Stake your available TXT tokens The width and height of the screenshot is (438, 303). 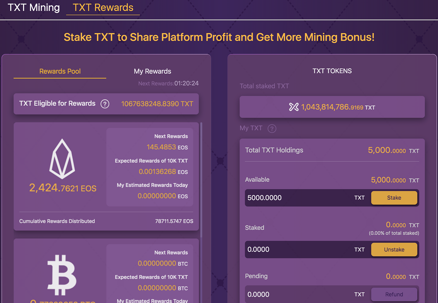(x=394, y=198)
